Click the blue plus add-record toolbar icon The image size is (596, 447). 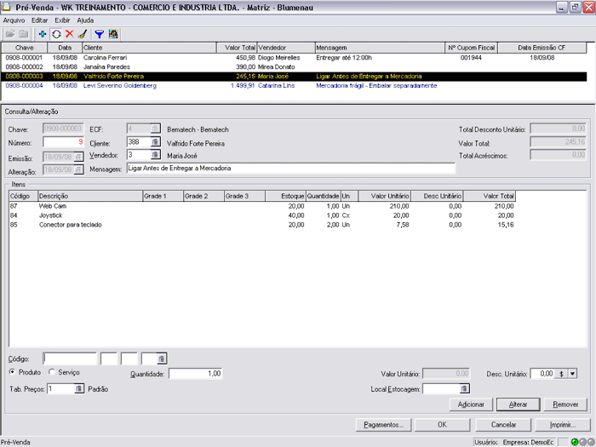(x=43, y=33)
